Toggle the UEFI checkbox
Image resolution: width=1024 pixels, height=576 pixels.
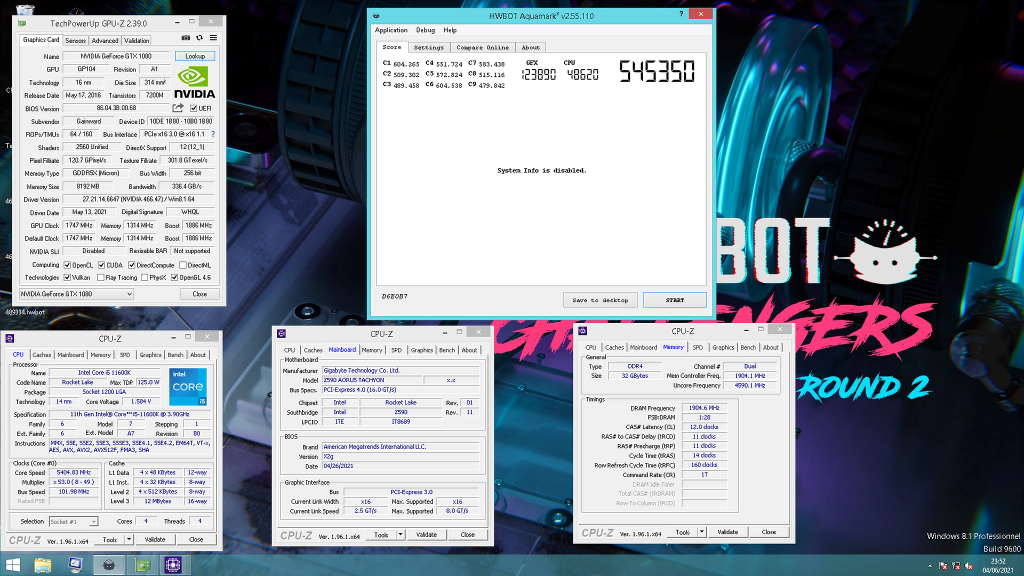coord(194,108)
